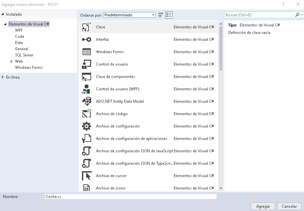Select the Archivo de código icon
Viewport: 304px width, 211px height.
(87, 113)
